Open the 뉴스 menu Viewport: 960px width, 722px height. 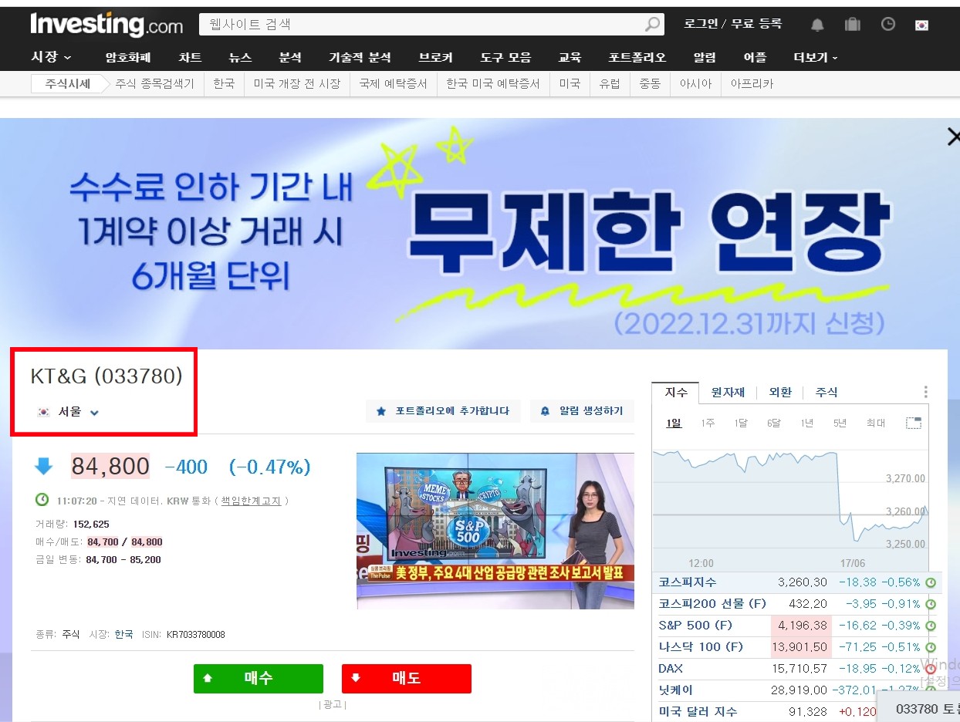(x=240, y=57)
